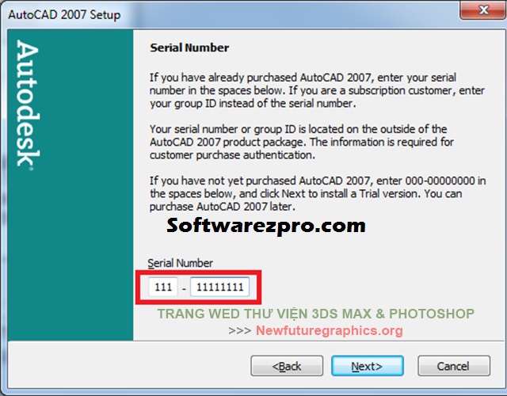Image resolution: width=507 pixels, height=396 pixels.
Task: Click the Serial Number field label
Action: point(180,263)
